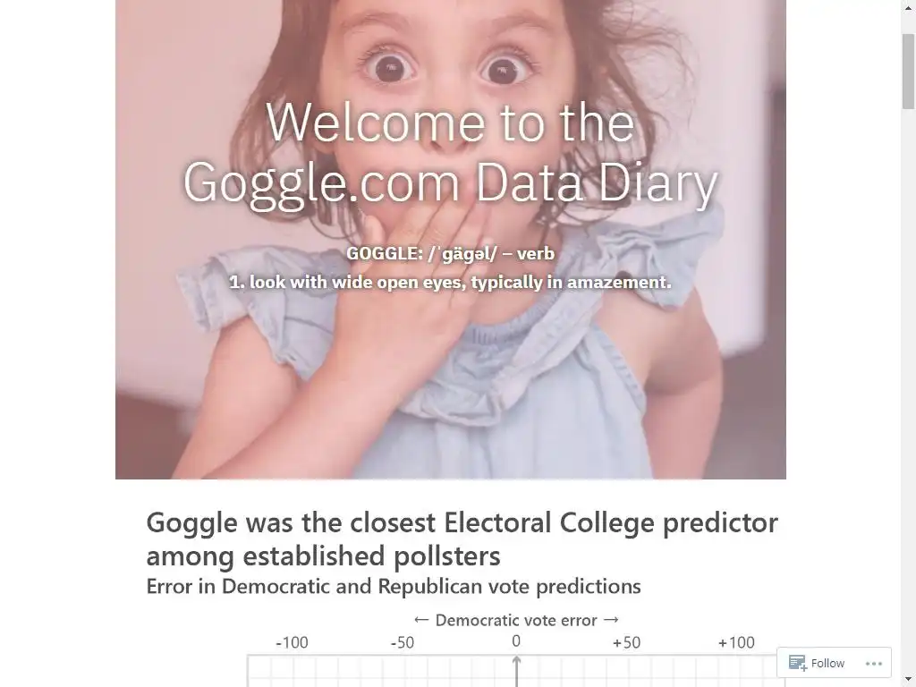Click 'Goggle.com Data Diary' hero heading
This screenshot has height=687, width=916.
click(451, 182)
